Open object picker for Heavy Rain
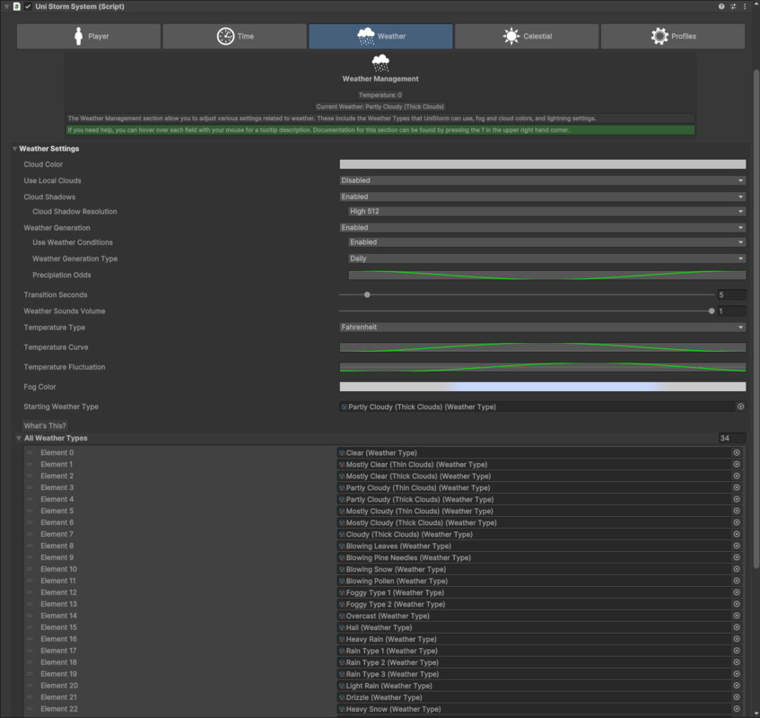The height and width of the screenshot is (718, 760). pyautogui.click(x=737, y=638)
